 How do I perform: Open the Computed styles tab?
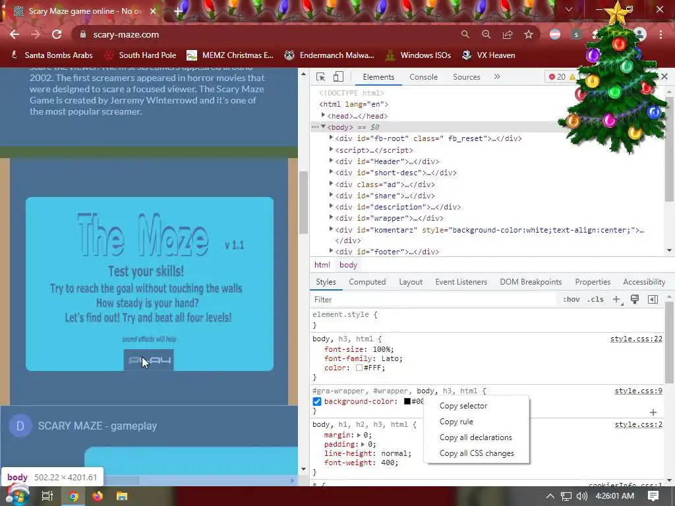pos(367,282)
